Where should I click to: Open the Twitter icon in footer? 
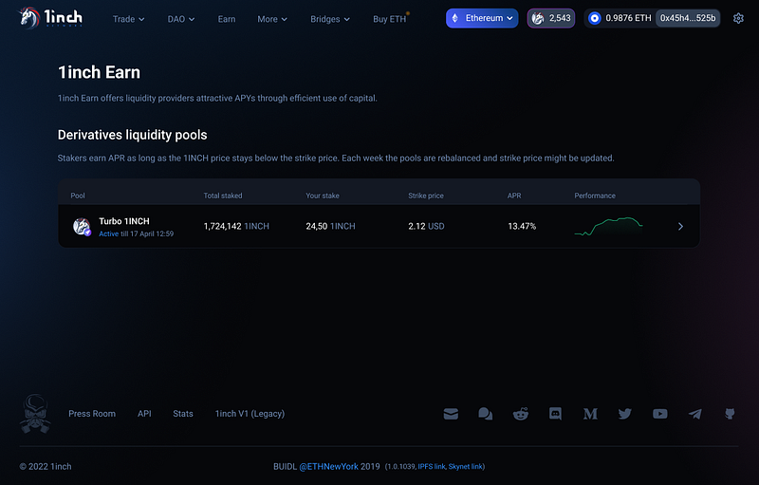point(625,414)
